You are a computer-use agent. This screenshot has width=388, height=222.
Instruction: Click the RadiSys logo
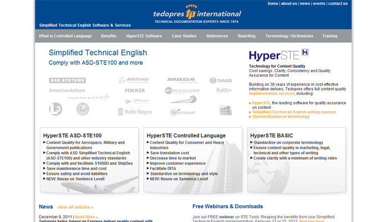tap(224, 90)
